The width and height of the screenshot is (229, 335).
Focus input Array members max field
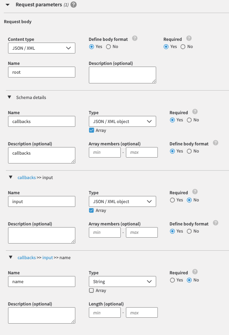point(142,233)
